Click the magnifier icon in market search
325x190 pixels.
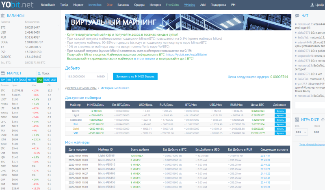click(x=39, y=73)
